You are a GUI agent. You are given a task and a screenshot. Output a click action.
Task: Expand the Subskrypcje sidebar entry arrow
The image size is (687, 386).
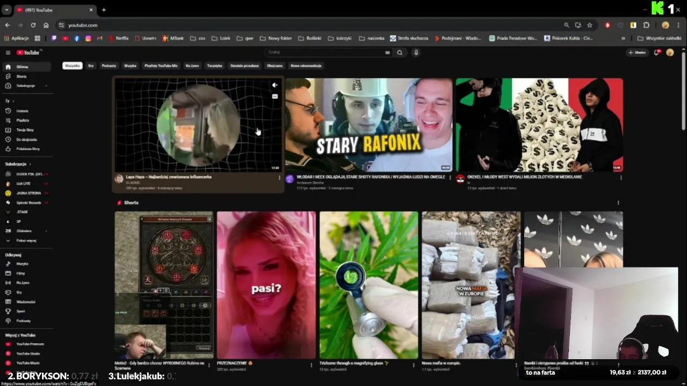click(x=46, y=86)
